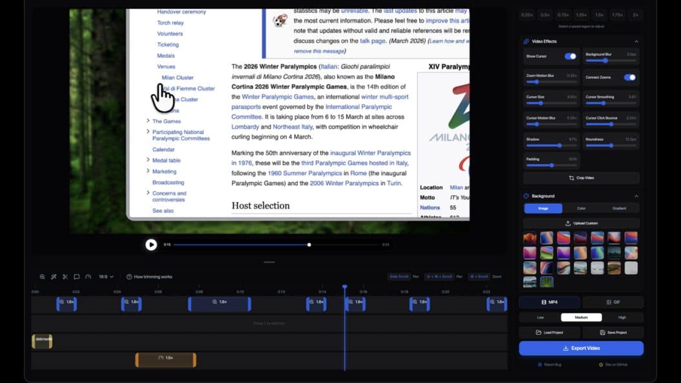Toggle the Background Blur setting
This screenshot has height=383, width=681.
coord(606,61)
